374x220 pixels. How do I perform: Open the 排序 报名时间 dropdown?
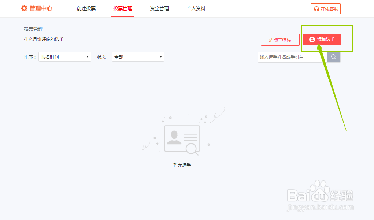coord(64,57)
